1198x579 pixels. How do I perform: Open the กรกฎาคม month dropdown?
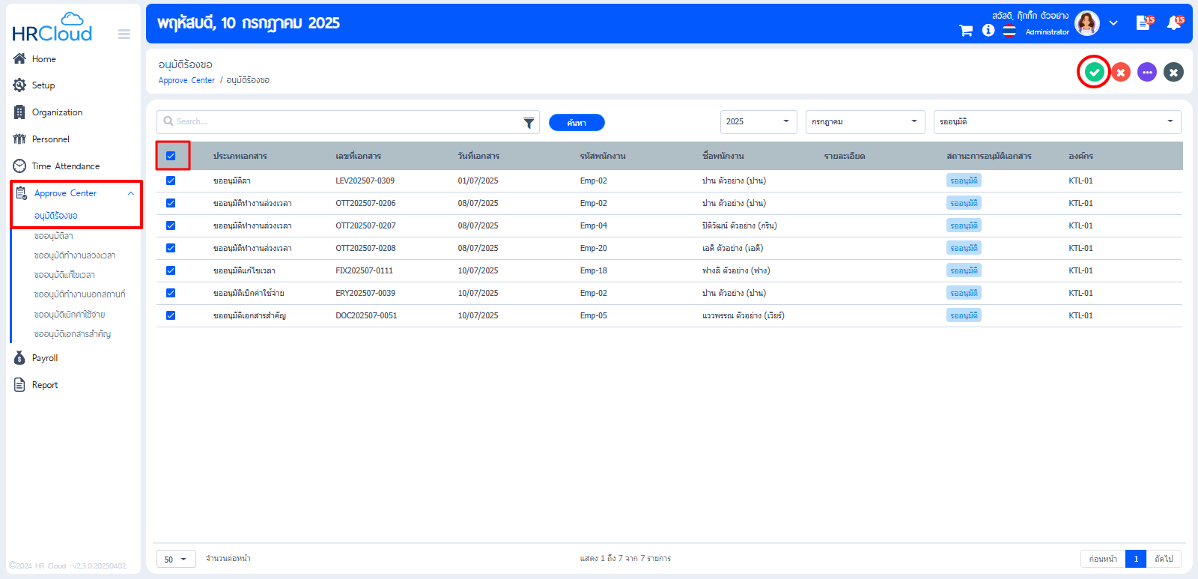click(x=864, y=121)
